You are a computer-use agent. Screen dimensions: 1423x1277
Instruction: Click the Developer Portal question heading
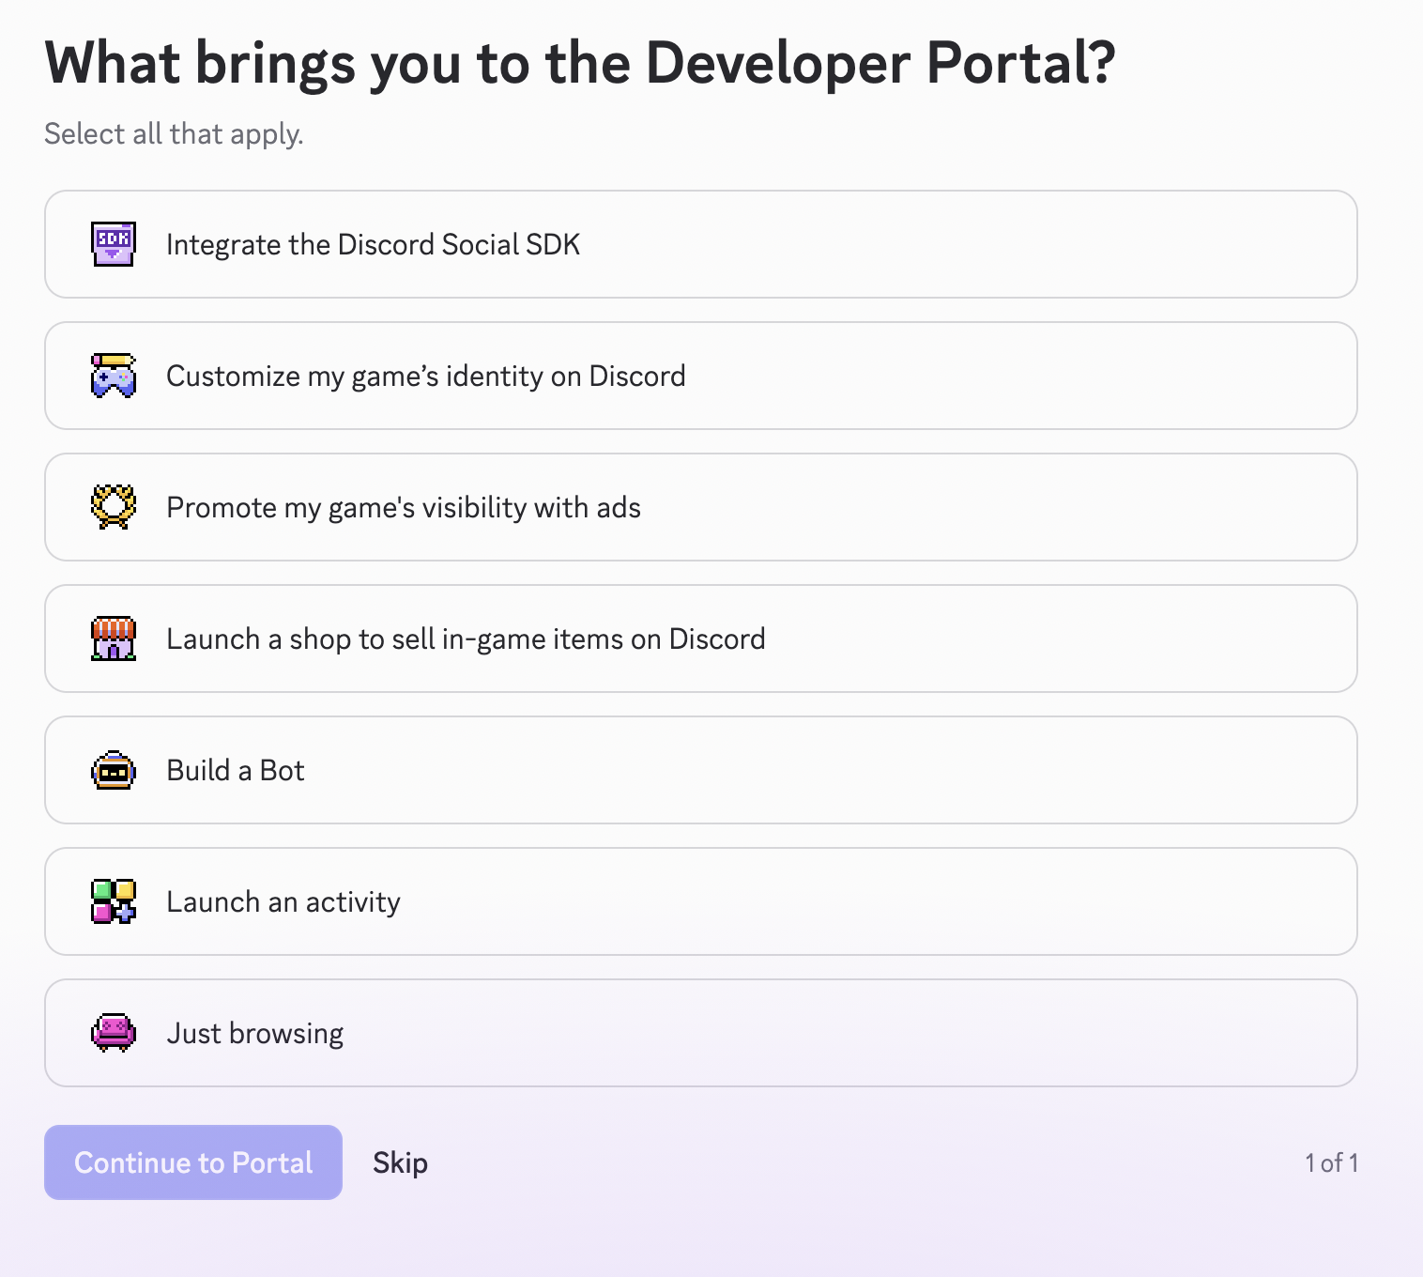coord(580,62)
